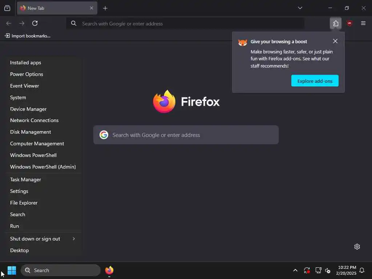This screenshot has width=372, height=279.
Task: Show hidden system tray icons
Action: coord(295,270)
